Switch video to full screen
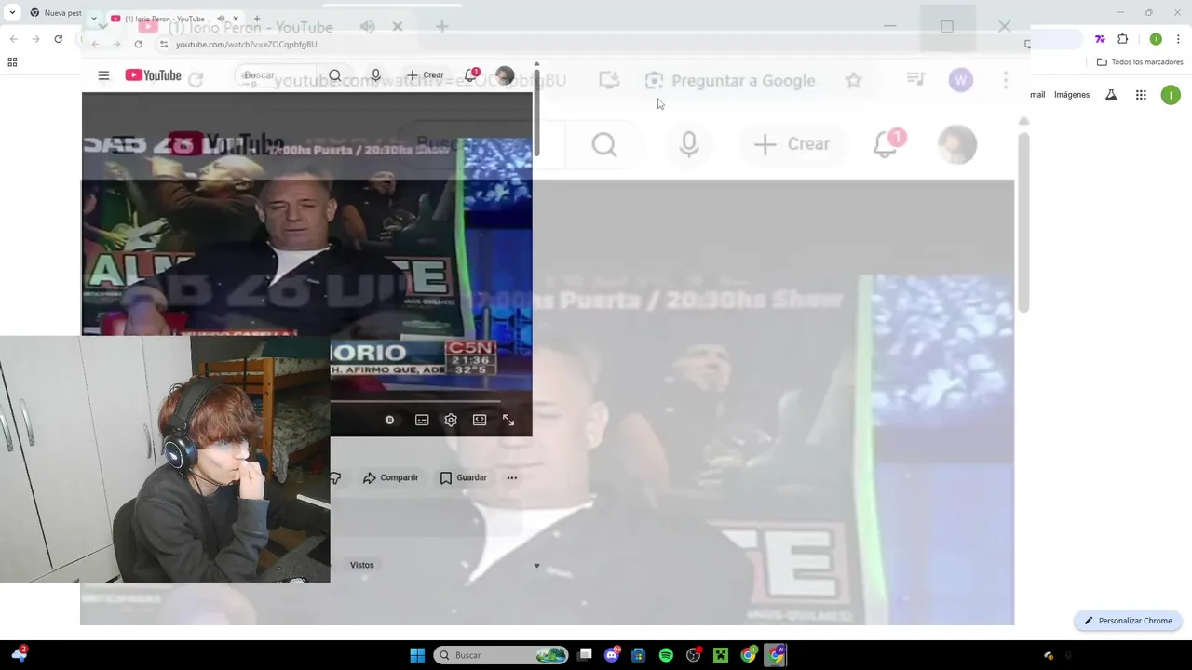 [x=508, y=420]
